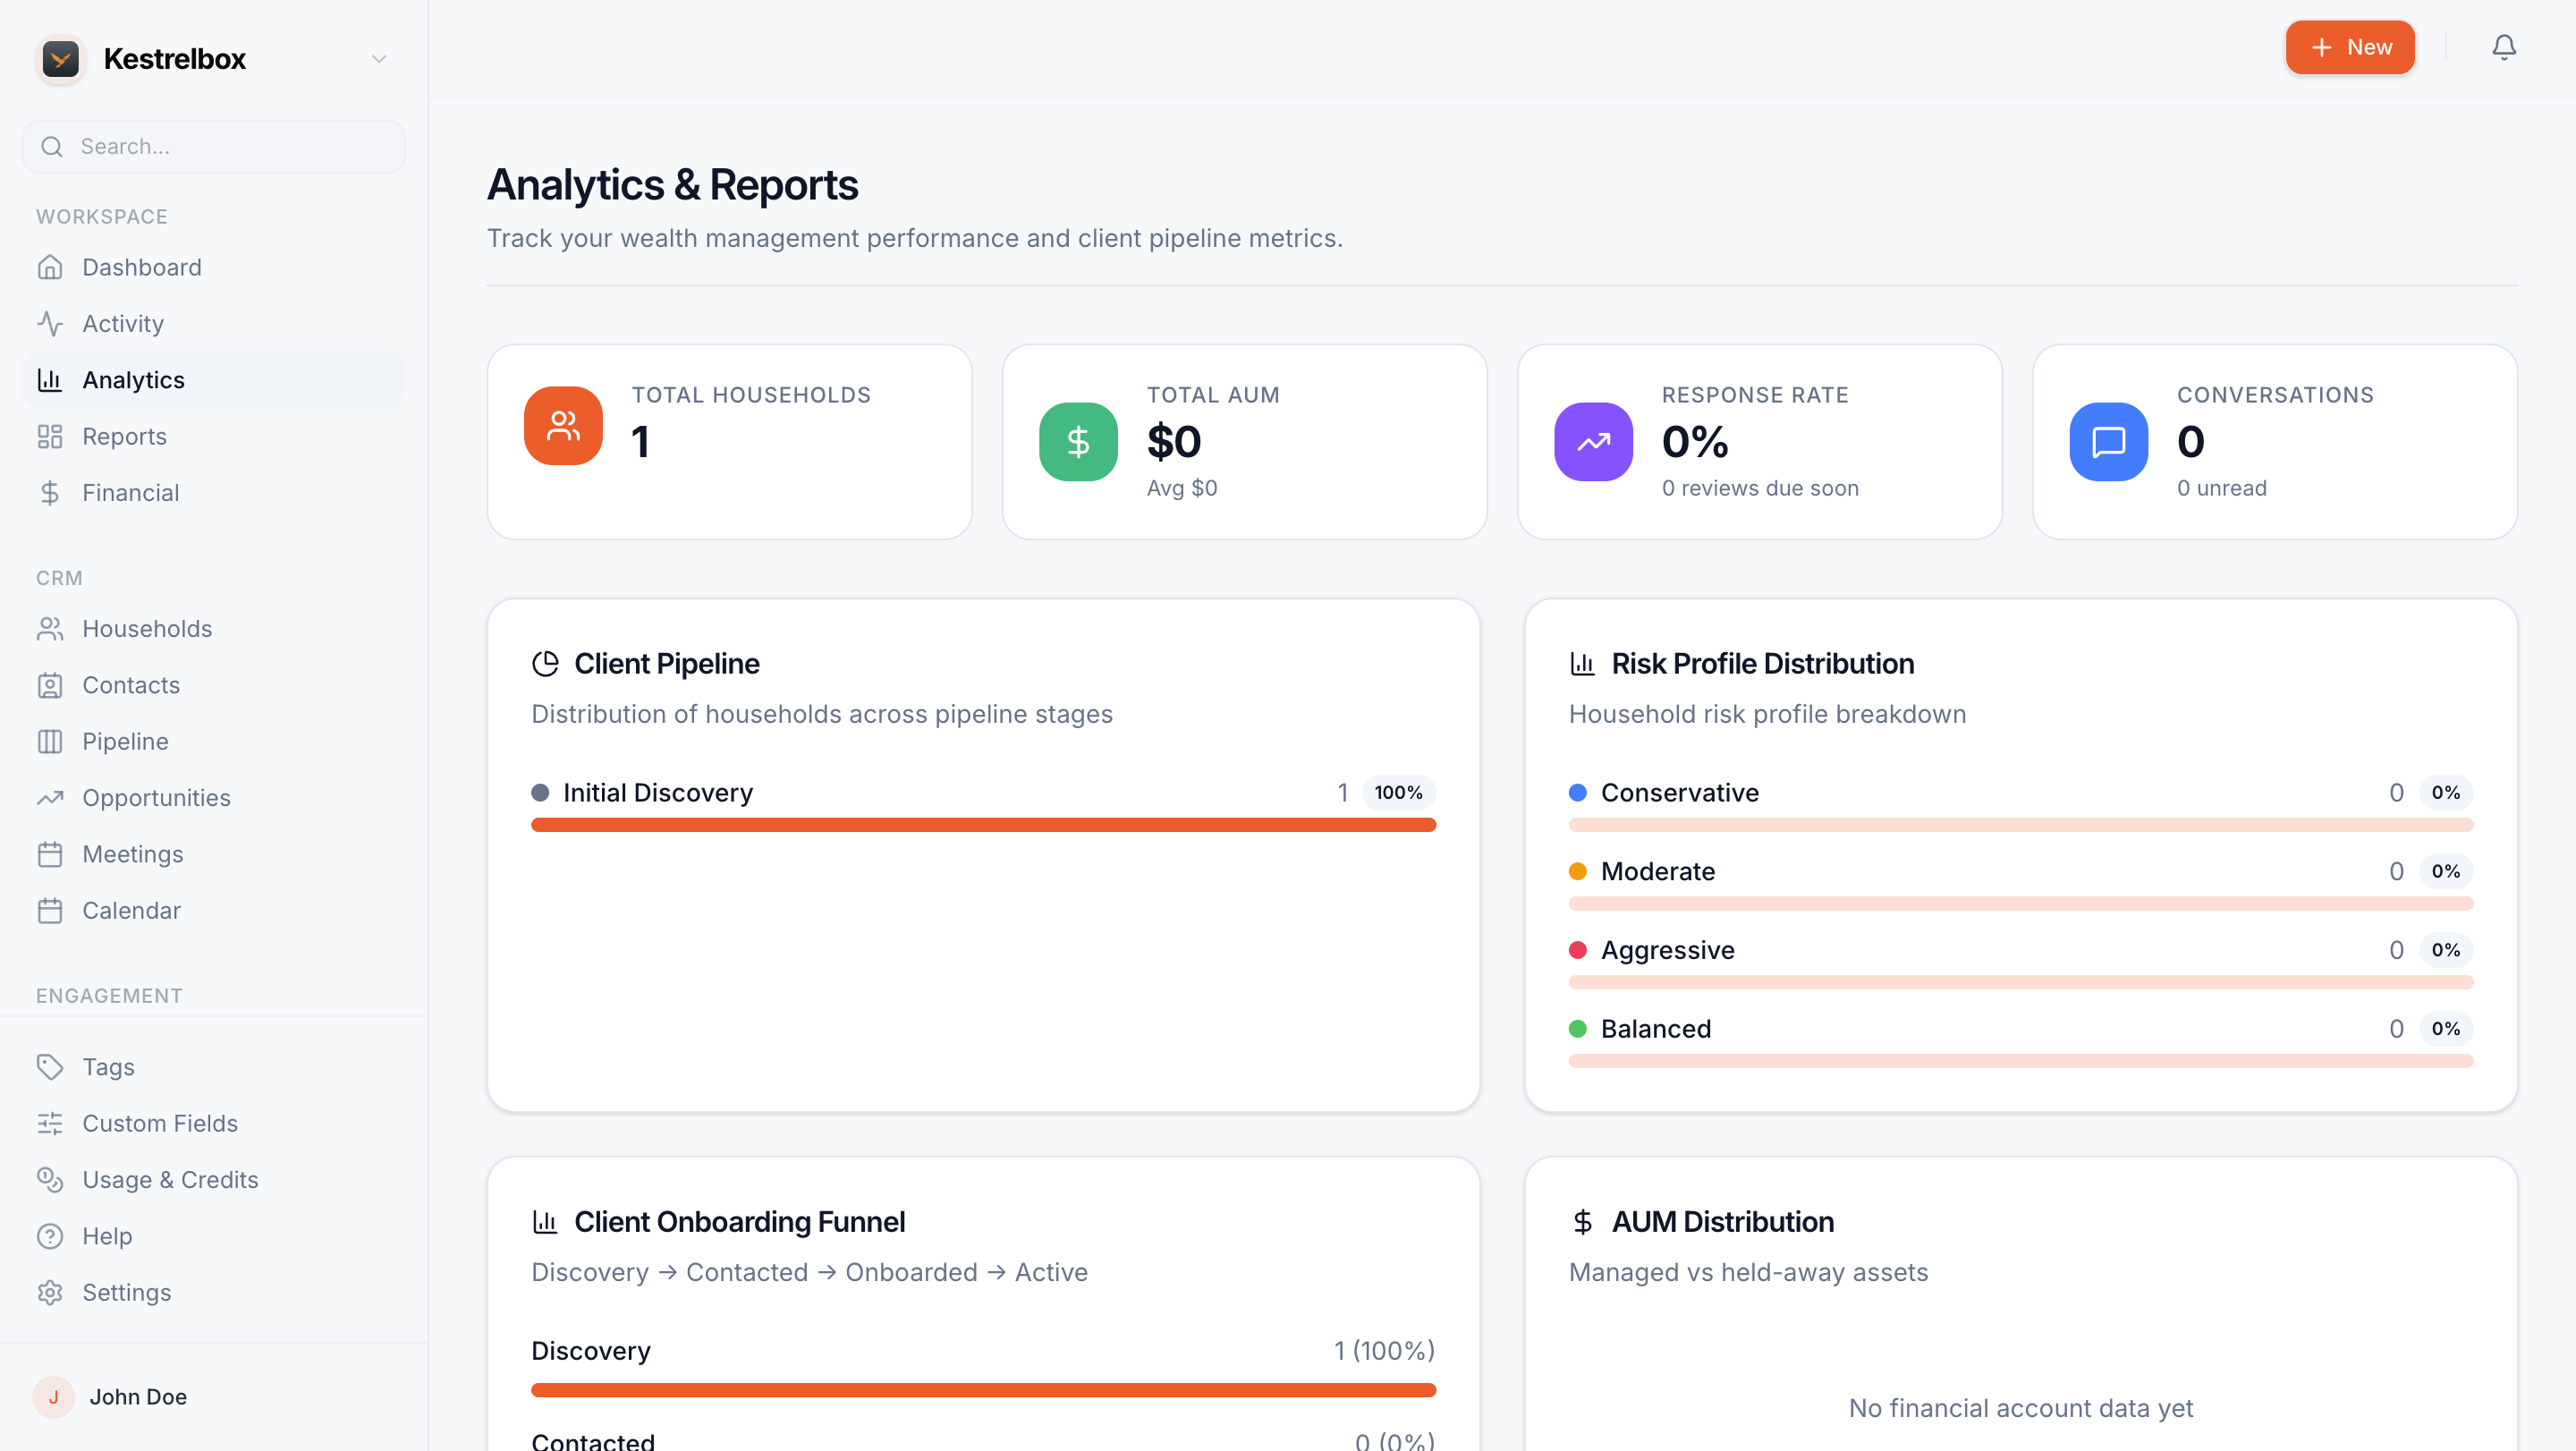Select Opportunities from the sidebar
The height and width of the screenshot is (1451, 2576).
[x=156, y=798]
